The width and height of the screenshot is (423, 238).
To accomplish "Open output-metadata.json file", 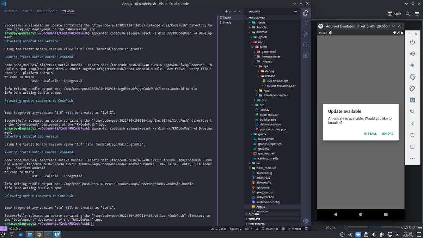I will pyautogui.click(x=281, y=86).
